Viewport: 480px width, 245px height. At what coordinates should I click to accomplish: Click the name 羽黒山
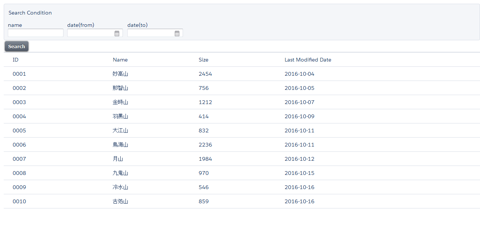tap(120, 116)
